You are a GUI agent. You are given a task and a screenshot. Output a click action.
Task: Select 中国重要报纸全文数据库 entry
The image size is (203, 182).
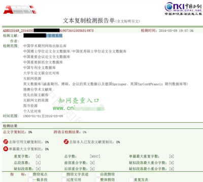pyautogui.click(x=43, y=62)
